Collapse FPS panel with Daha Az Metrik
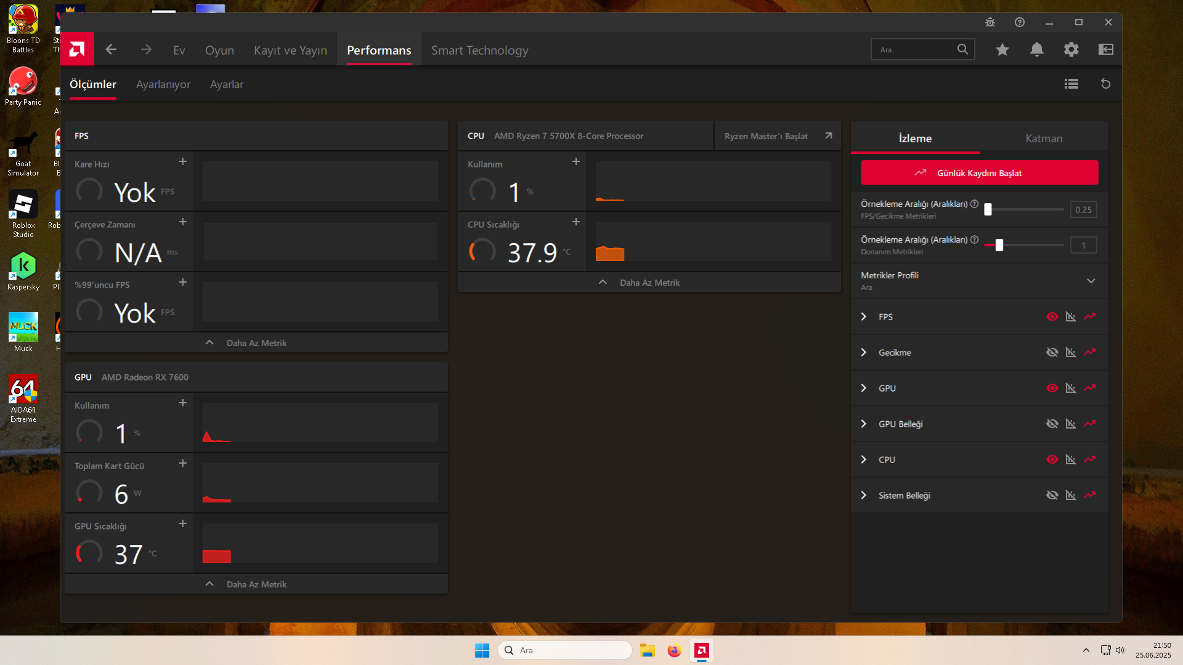 coord(256,343)
